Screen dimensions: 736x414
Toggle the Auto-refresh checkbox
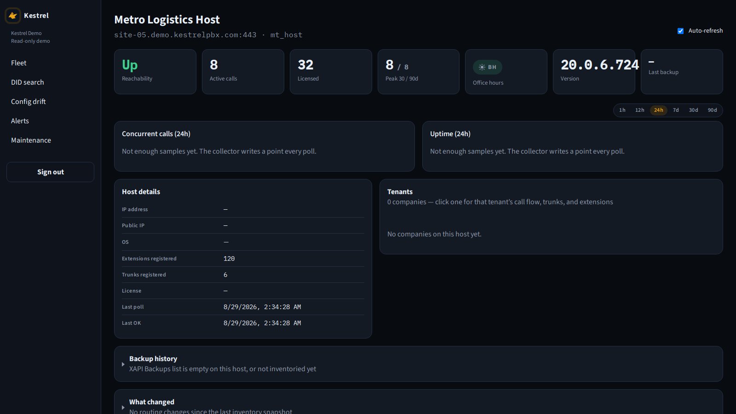(680, 31)
